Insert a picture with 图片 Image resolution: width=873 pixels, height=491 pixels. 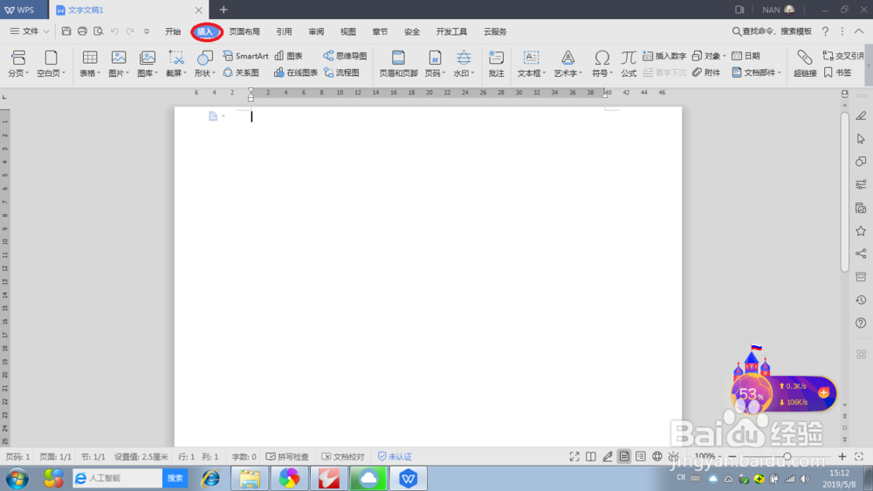(x=119, y=63)
